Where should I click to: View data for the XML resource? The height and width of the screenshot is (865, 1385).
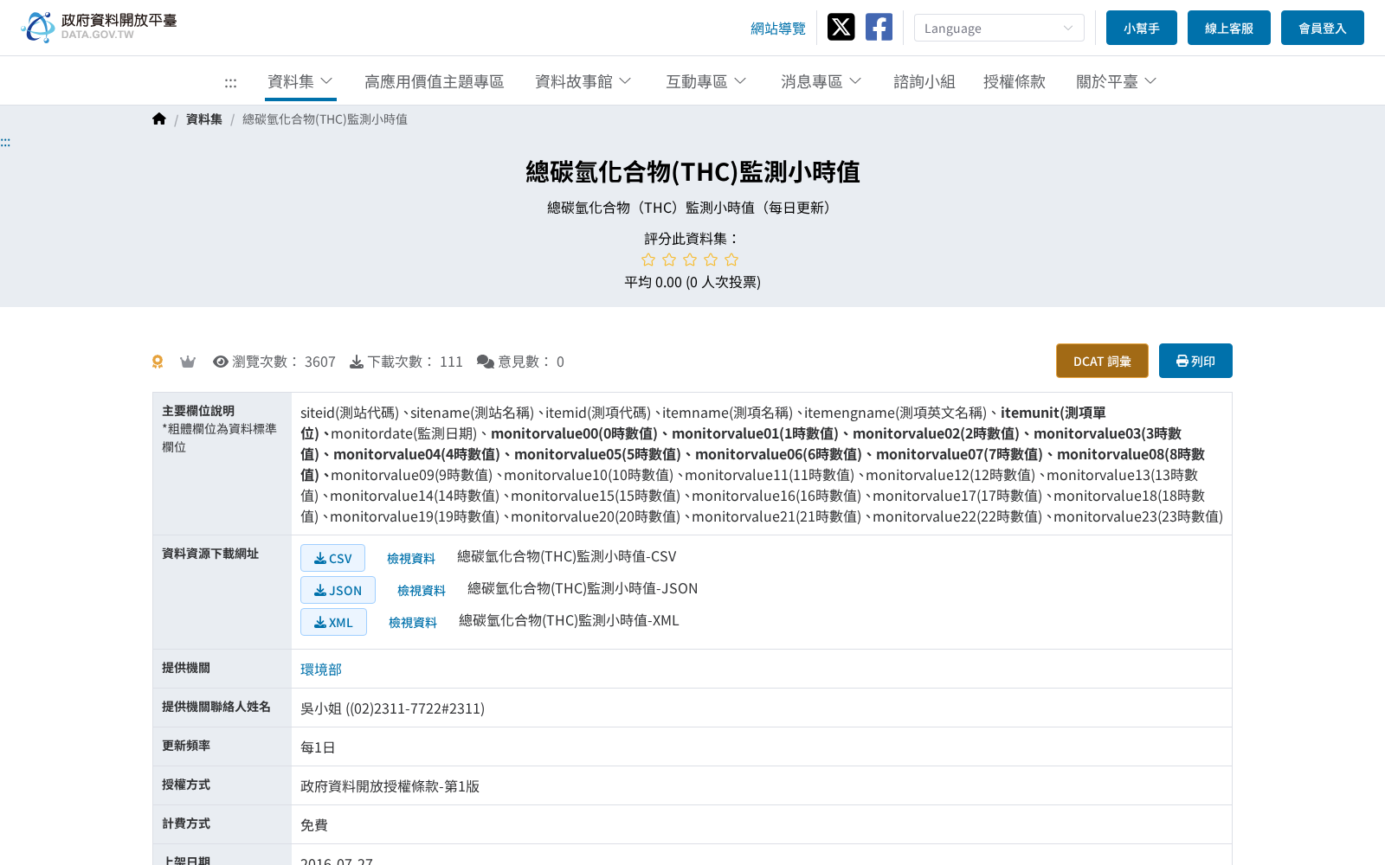tap(413, 623)
